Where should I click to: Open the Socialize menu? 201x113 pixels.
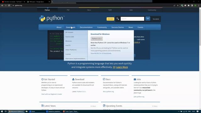tap(156, 19)
